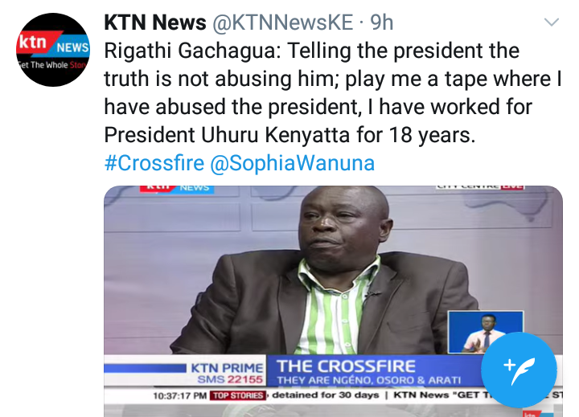Expand the tweet options chevron
This screenshot has height=417, width=579.
pyautogui.click(x=552, y=22)
